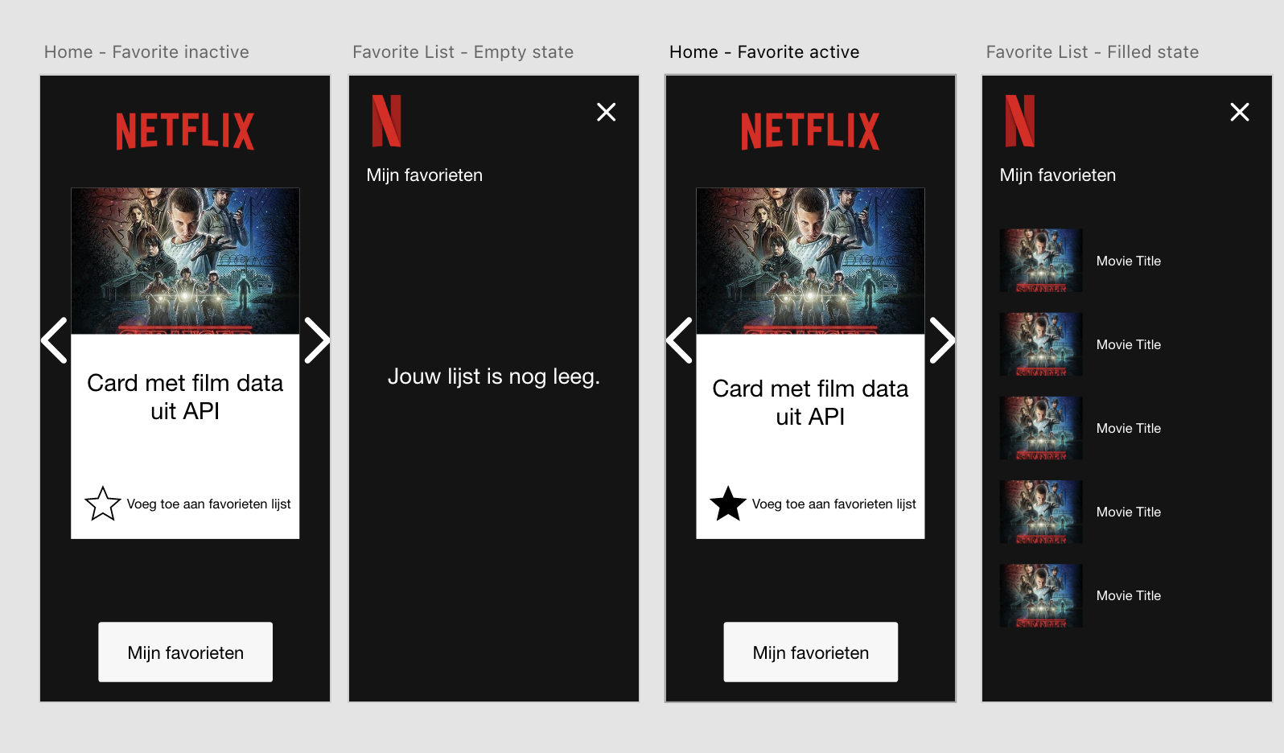
Task: Click fourth movie thumbnail in filled favorites list
Action: click(x=1041, y=512)
